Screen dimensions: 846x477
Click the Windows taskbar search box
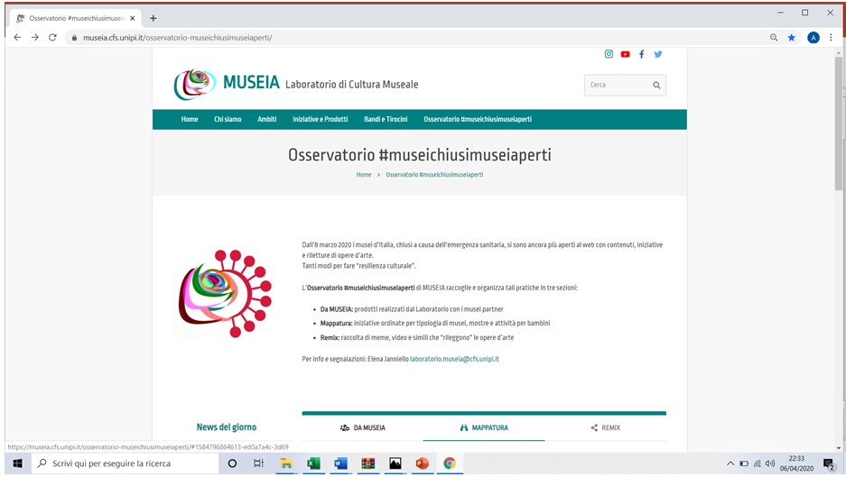pos(126,463)
